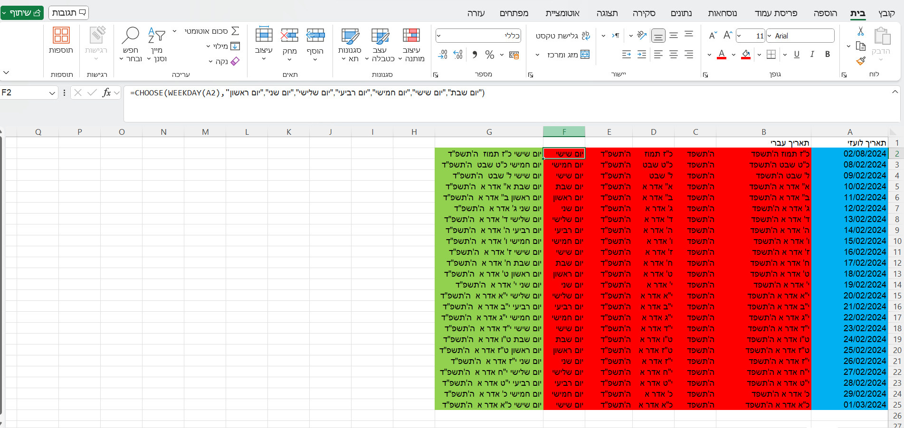
Task: Decrease font size with the smaller A icon
Action: point(713,36)
